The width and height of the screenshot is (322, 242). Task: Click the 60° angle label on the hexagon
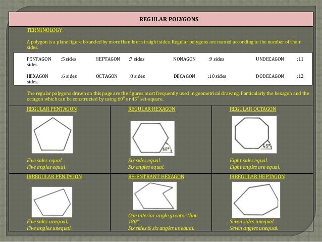(166, 149)
